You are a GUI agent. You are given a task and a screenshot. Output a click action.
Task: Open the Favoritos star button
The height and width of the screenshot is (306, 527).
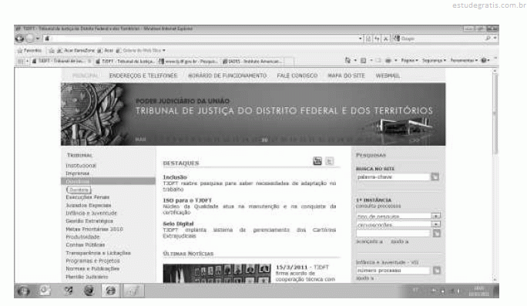tap(29, 50)
